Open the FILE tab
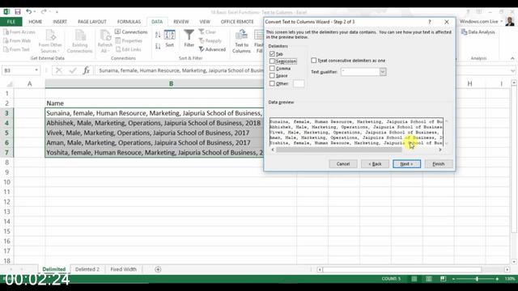Viewport: 518px width, 291px height. coord(11,22)
